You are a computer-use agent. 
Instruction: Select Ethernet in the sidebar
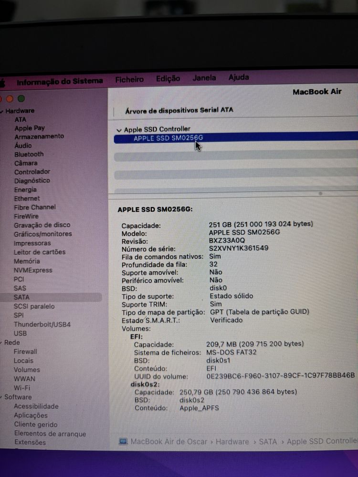[27, 198]
